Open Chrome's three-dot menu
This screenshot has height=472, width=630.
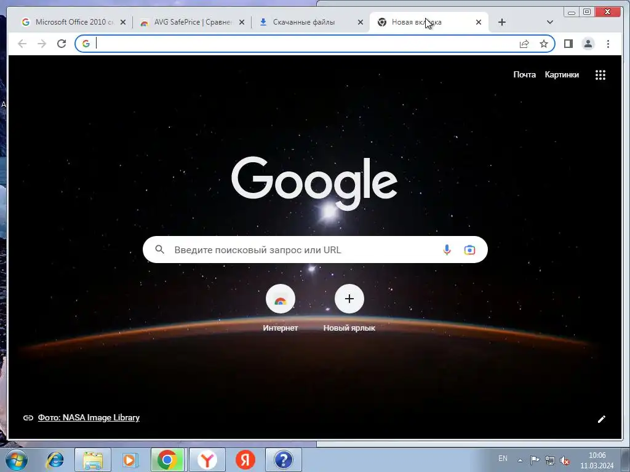[x=608, y=44]
